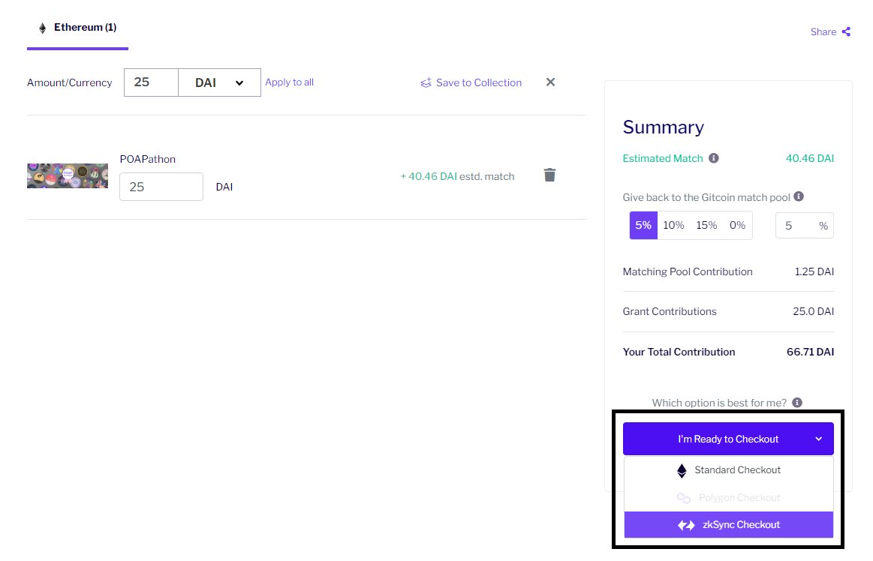Screen dimensions: 873x561
Task: Click custom percentage input field
Action: 804,226
